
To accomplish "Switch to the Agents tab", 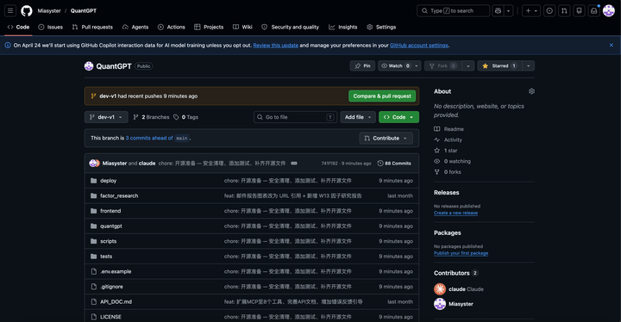I will (x=135, y=27).
